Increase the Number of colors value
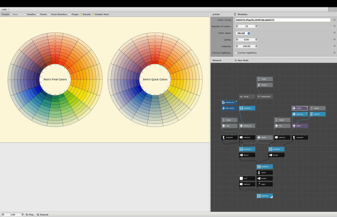 (256, 26)
